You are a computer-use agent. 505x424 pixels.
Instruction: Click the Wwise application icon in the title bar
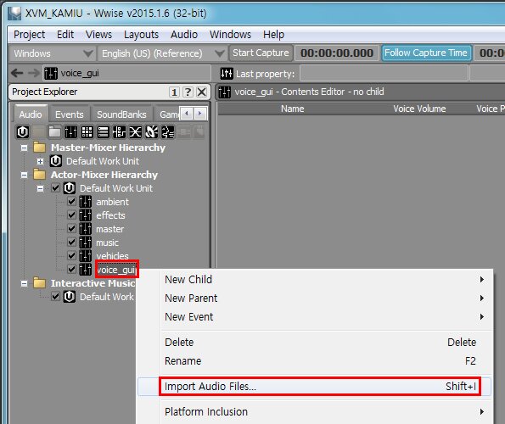pyautogui.click(x=14, y=14)
